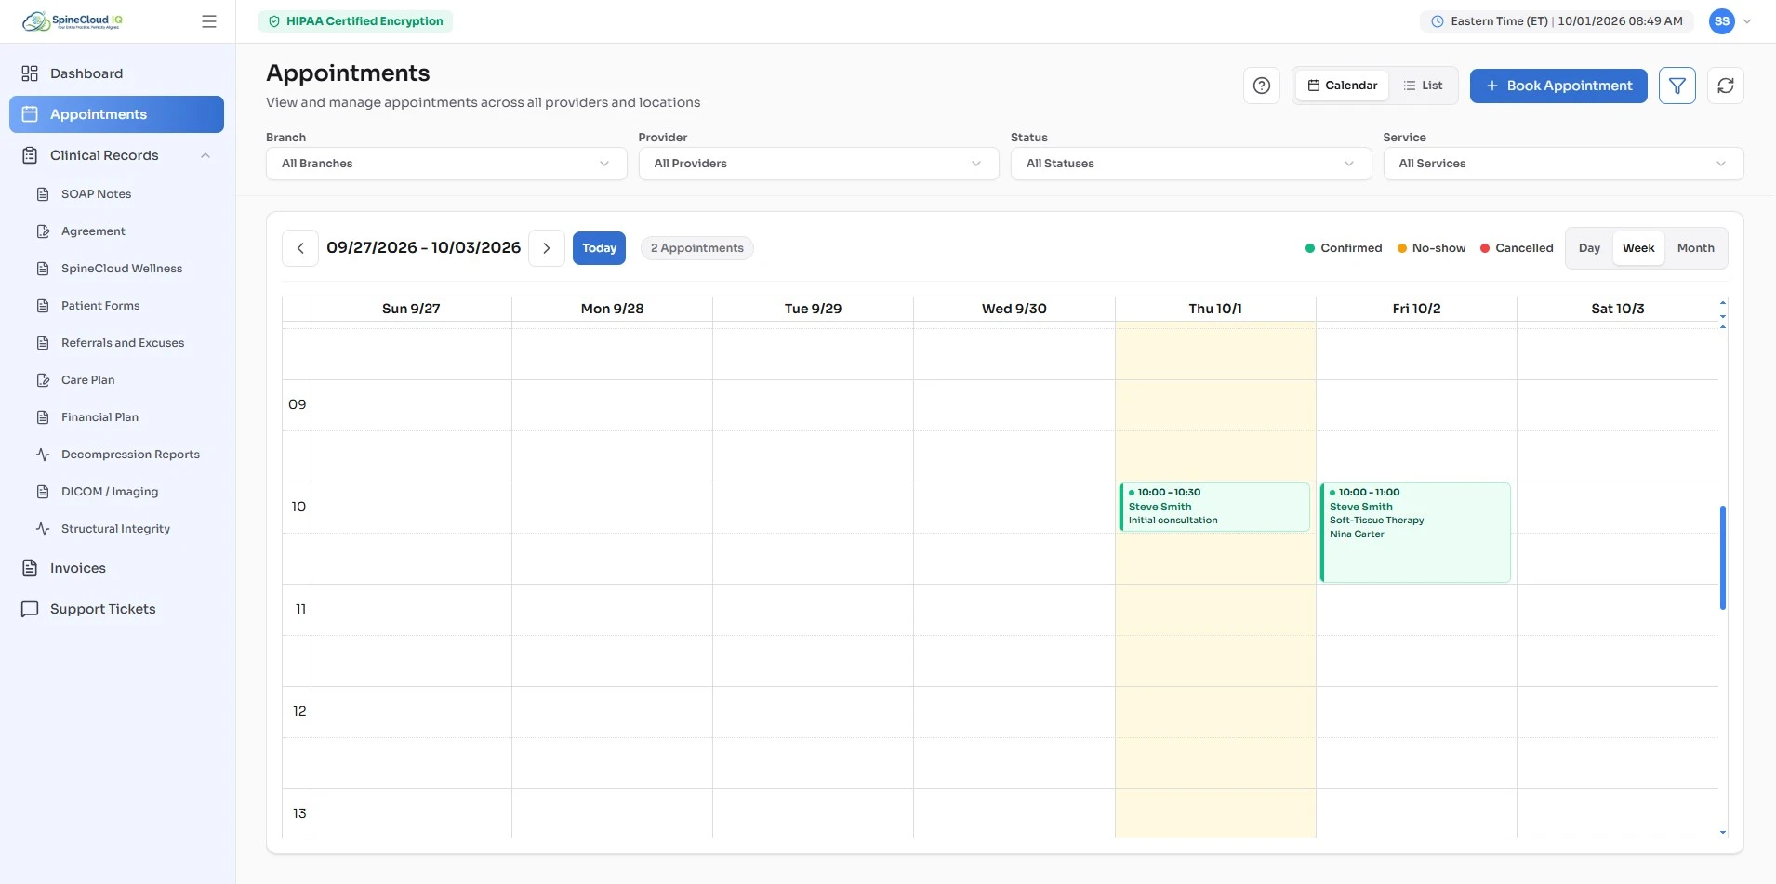1776x884 pixels.
Task: Select the Appointments sidebar item
Action: pyautogui.click(x=117, y=114)
